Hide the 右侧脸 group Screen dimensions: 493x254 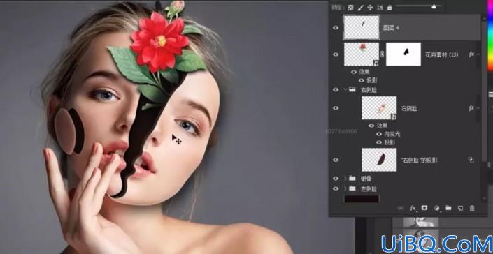(336, 90)
